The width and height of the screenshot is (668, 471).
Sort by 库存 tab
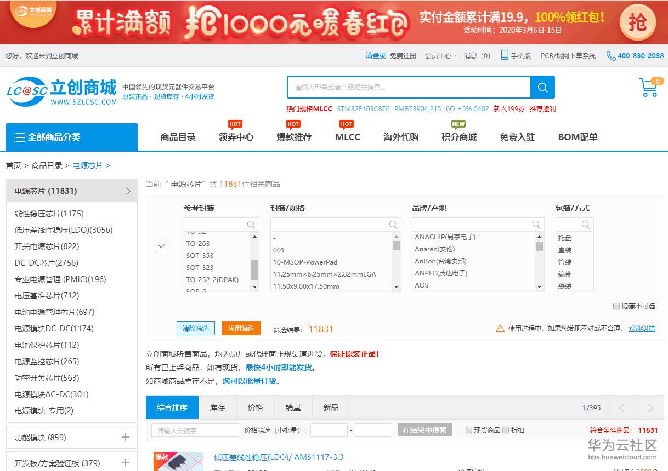pyautogui.click(x=217, y=407)
